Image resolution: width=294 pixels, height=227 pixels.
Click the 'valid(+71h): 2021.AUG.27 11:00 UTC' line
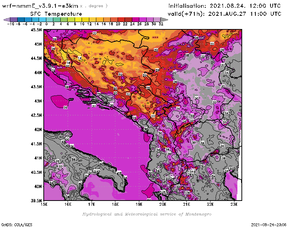click(x=225, y=14)
